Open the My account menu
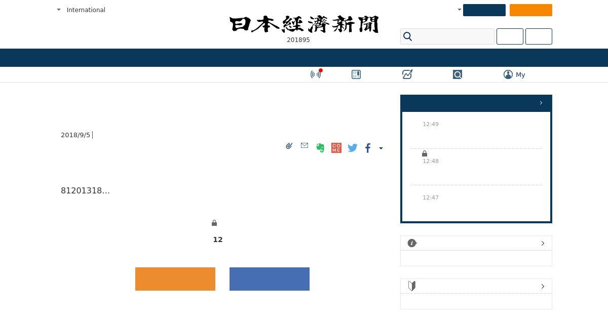This screenshot has height=319, width=608. coord(514,74)
